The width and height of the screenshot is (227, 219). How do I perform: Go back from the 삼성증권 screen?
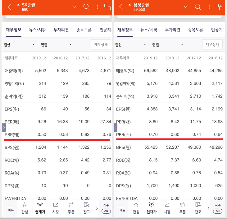(x=121, y=7)
